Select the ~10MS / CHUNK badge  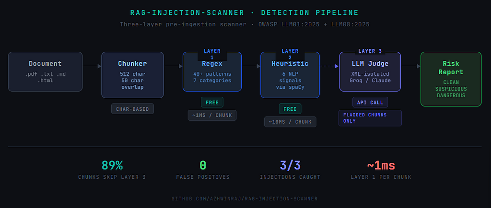coord(290,122)
